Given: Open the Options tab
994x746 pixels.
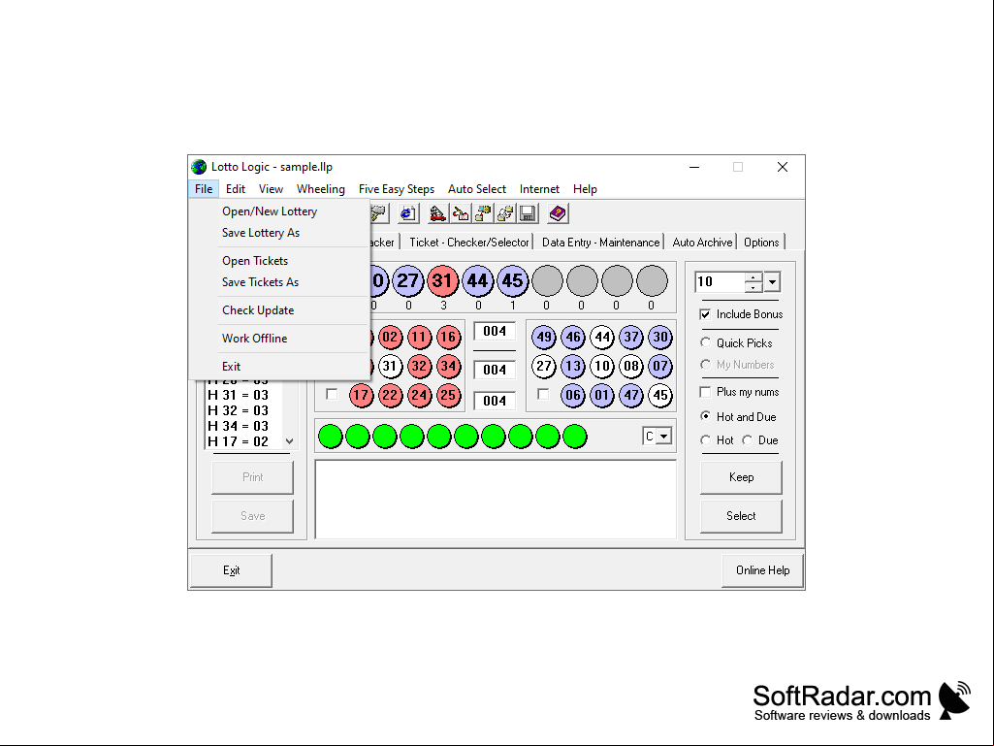Looking at the screenshot, I should 761,243.
